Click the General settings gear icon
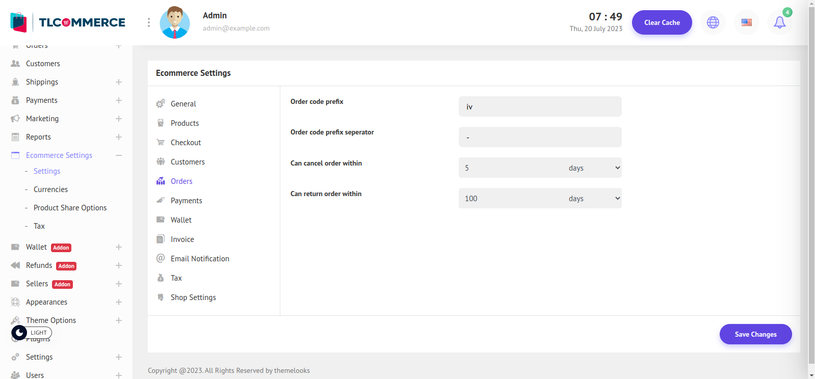Screen dimensions: 815x379 [161, 103]
